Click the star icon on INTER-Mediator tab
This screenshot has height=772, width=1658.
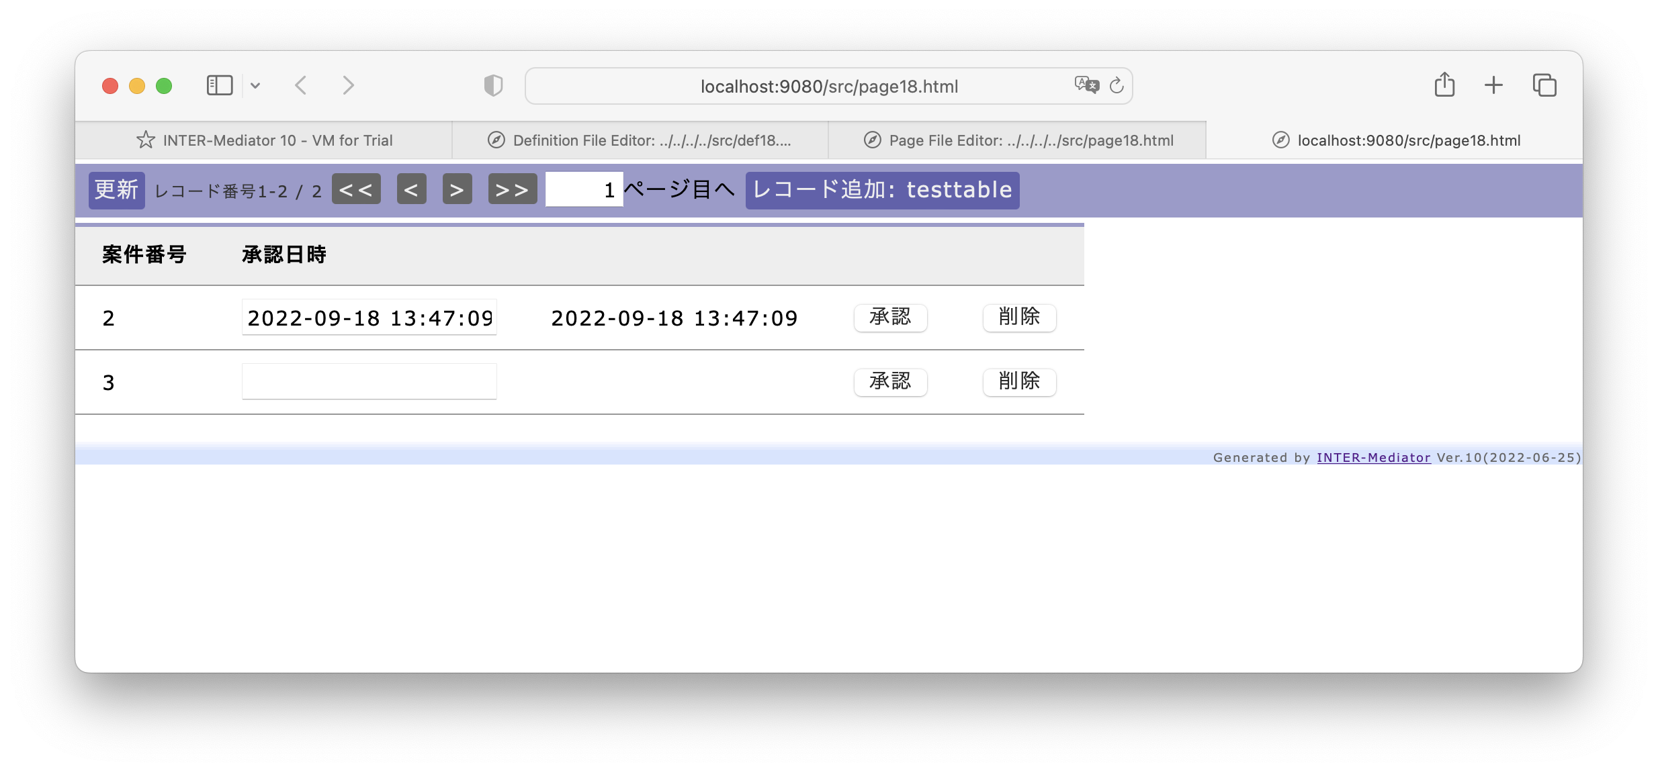coord(145,140)
